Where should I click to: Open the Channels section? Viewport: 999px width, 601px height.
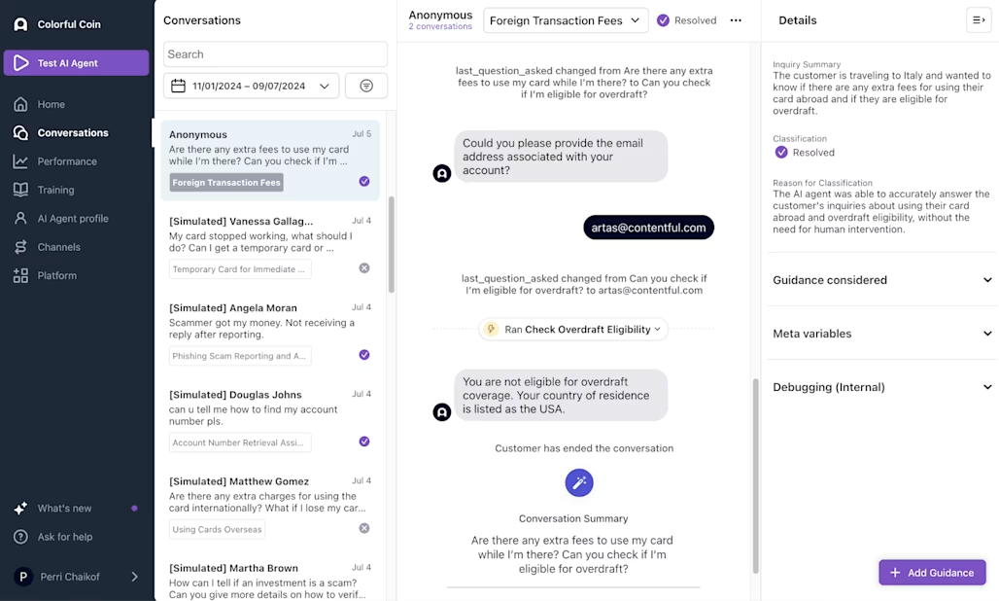58,247
